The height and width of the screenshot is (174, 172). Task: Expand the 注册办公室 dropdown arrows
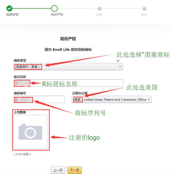(x=148, y=99)
